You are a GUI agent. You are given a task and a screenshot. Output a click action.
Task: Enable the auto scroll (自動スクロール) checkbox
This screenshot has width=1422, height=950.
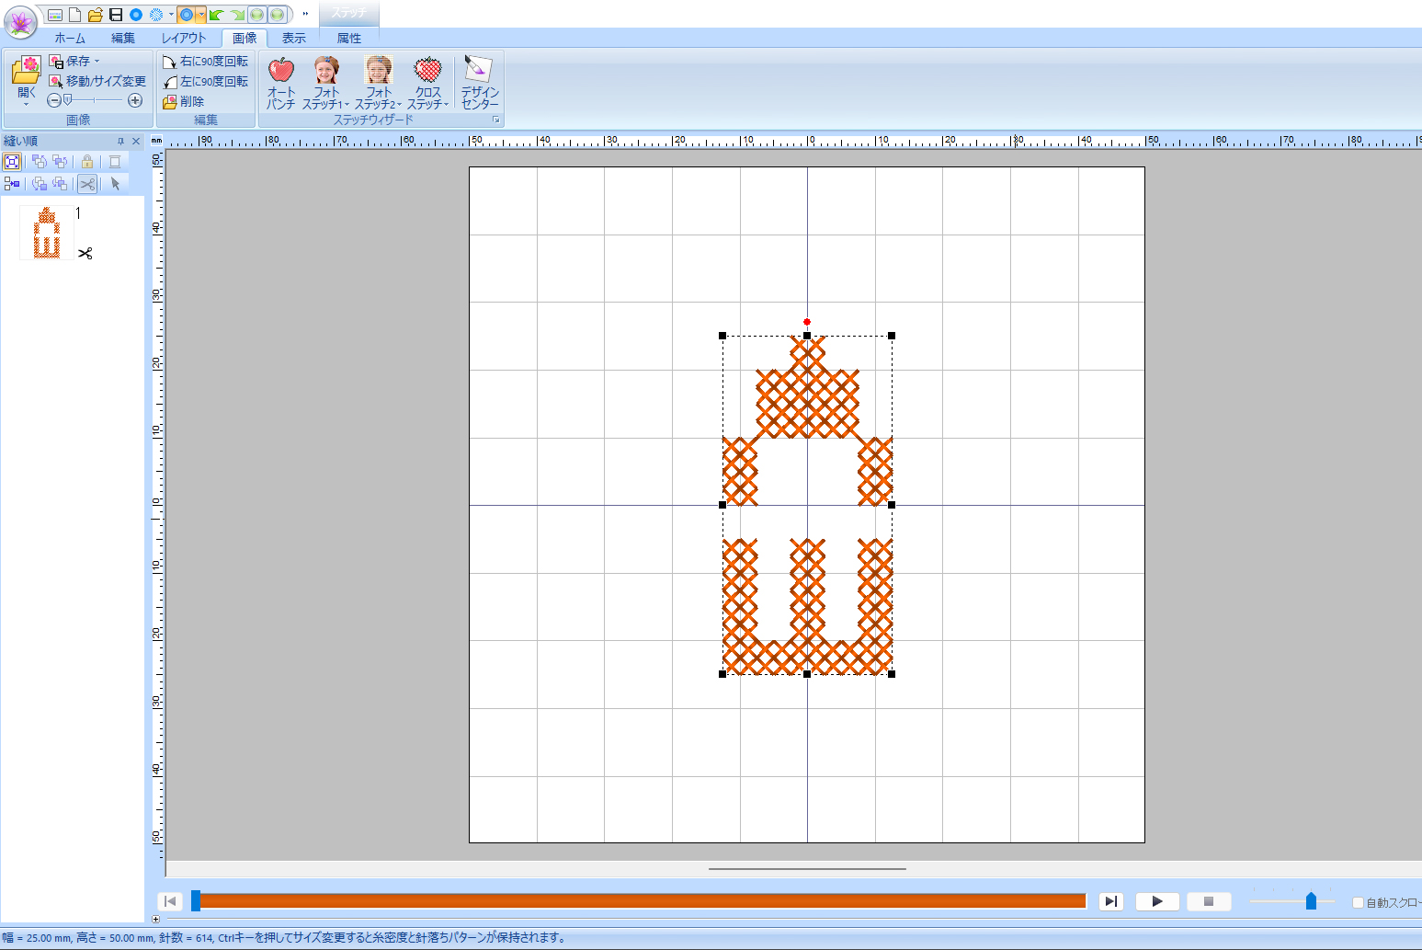[x=1358, y=902]
